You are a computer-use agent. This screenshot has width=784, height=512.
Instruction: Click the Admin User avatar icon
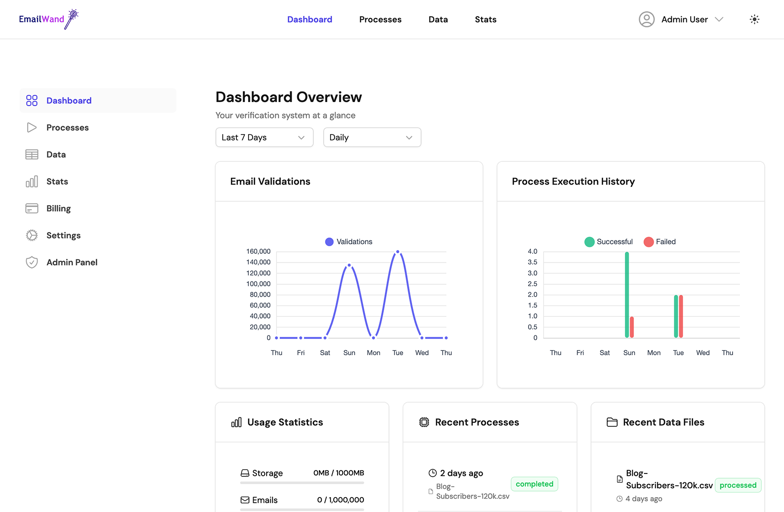click(646, 19)
